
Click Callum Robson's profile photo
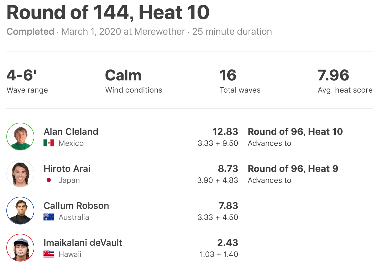(20, 211)
